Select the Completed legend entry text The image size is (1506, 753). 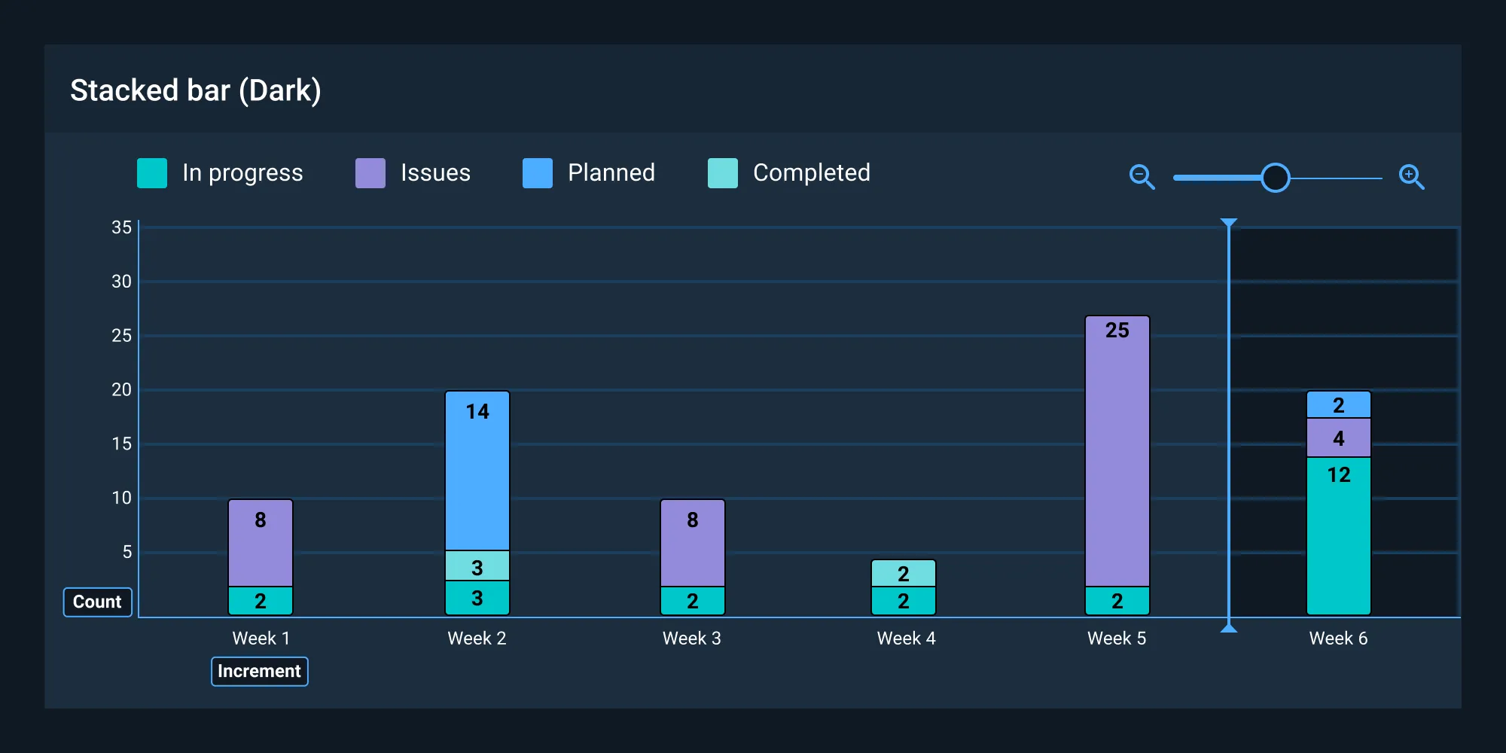[810, 173]
